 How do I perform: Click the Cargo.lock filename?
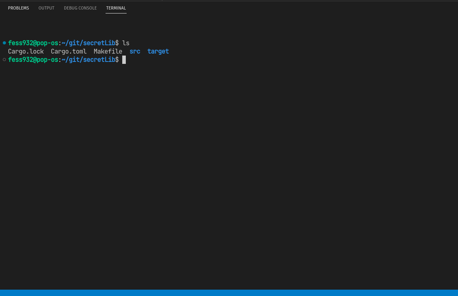[26, 51]
